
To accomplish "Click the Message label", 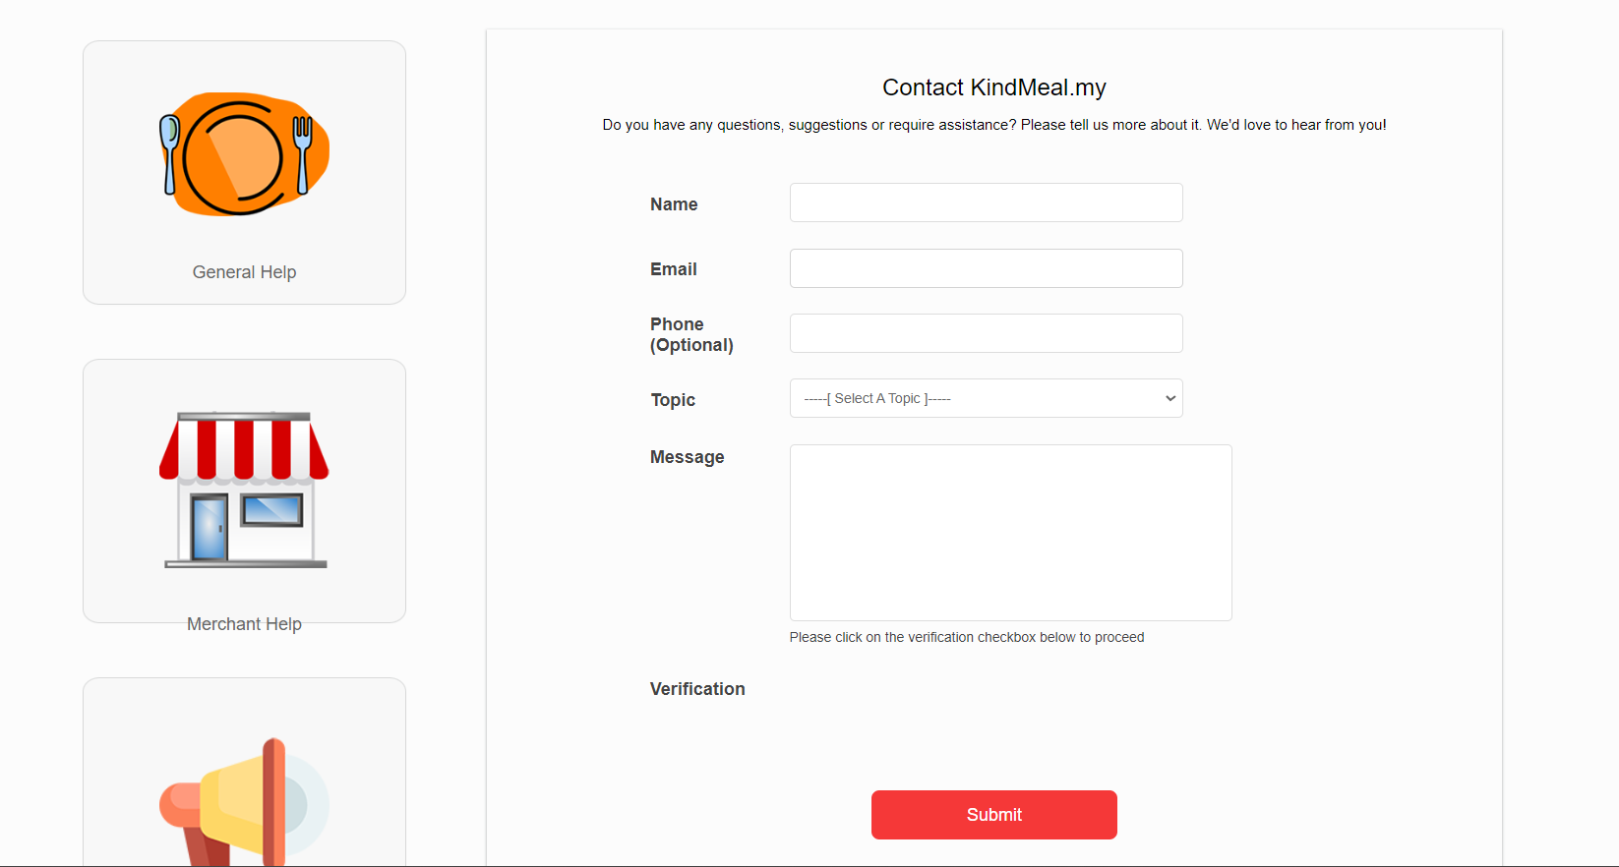I will (687, 457).
